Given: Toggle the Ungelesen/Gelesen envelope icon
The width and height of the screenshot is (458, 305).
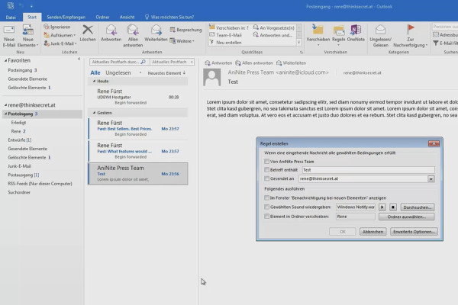Looking at the screenshot, I should tap(380, 30).
